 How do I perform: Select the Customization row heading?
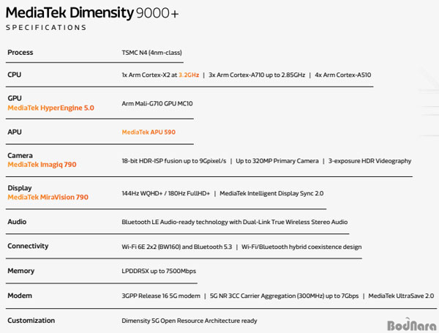(31, 321)
